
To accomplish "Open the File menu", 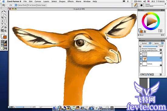I will pos(25,2).
